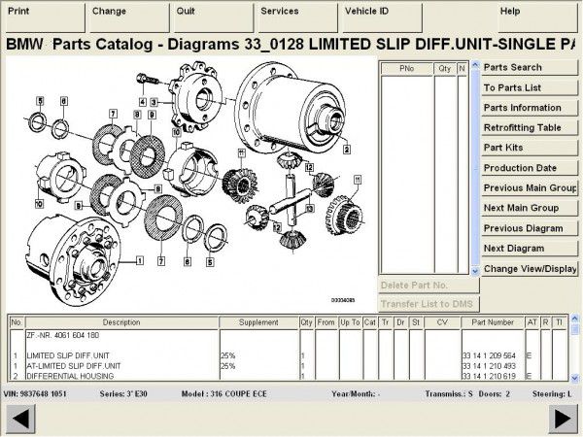
Task: Open the Help menu
Action: pyautogui.click(x=537, y=17)
